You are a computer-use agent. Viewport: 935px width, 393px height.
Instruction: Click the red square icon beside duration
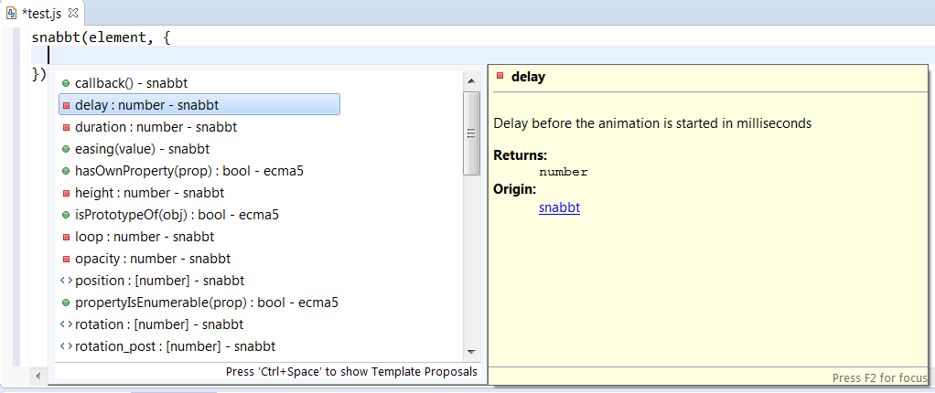(66, 127)
